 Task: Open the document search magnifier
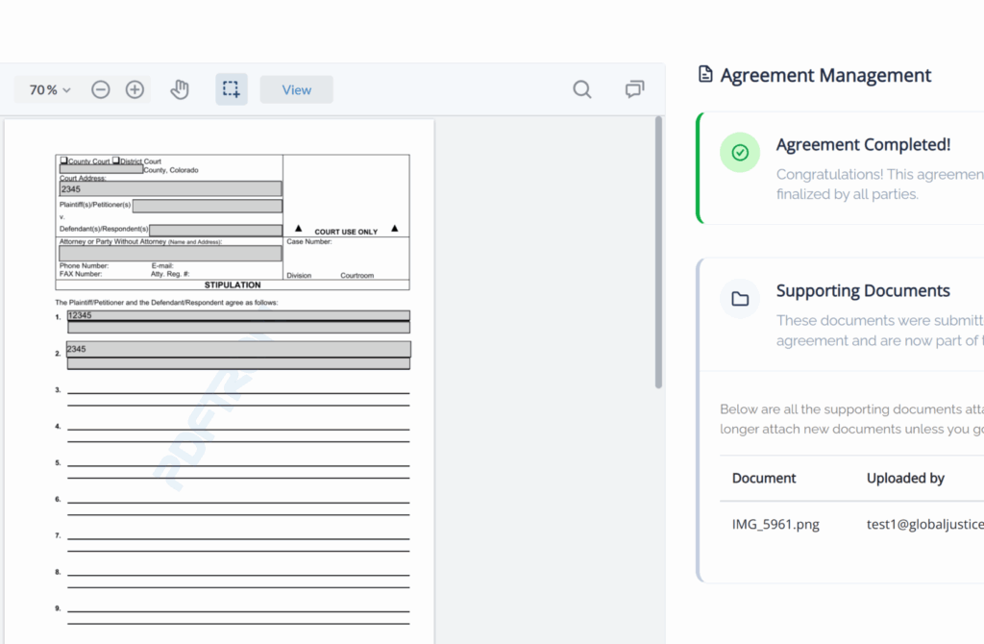click(x=581, y=89)
